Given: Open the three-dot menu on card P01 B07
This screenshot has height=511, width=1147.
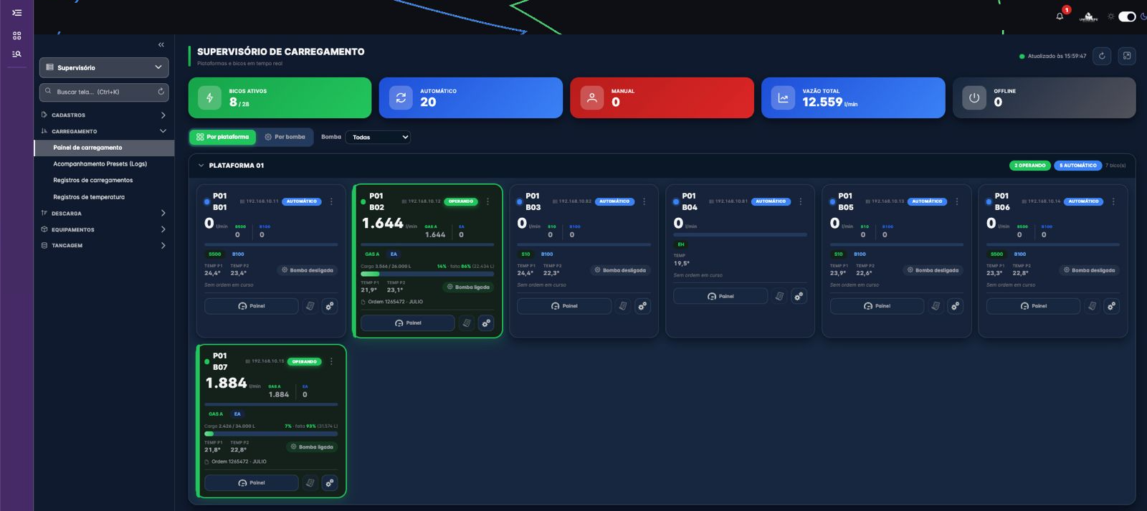Looking at the screenshot, I should click(x=331, y=361).
